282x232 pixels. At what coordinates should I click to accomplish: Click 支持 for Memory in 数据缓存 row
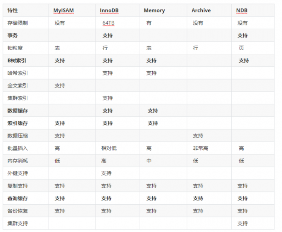153,111
